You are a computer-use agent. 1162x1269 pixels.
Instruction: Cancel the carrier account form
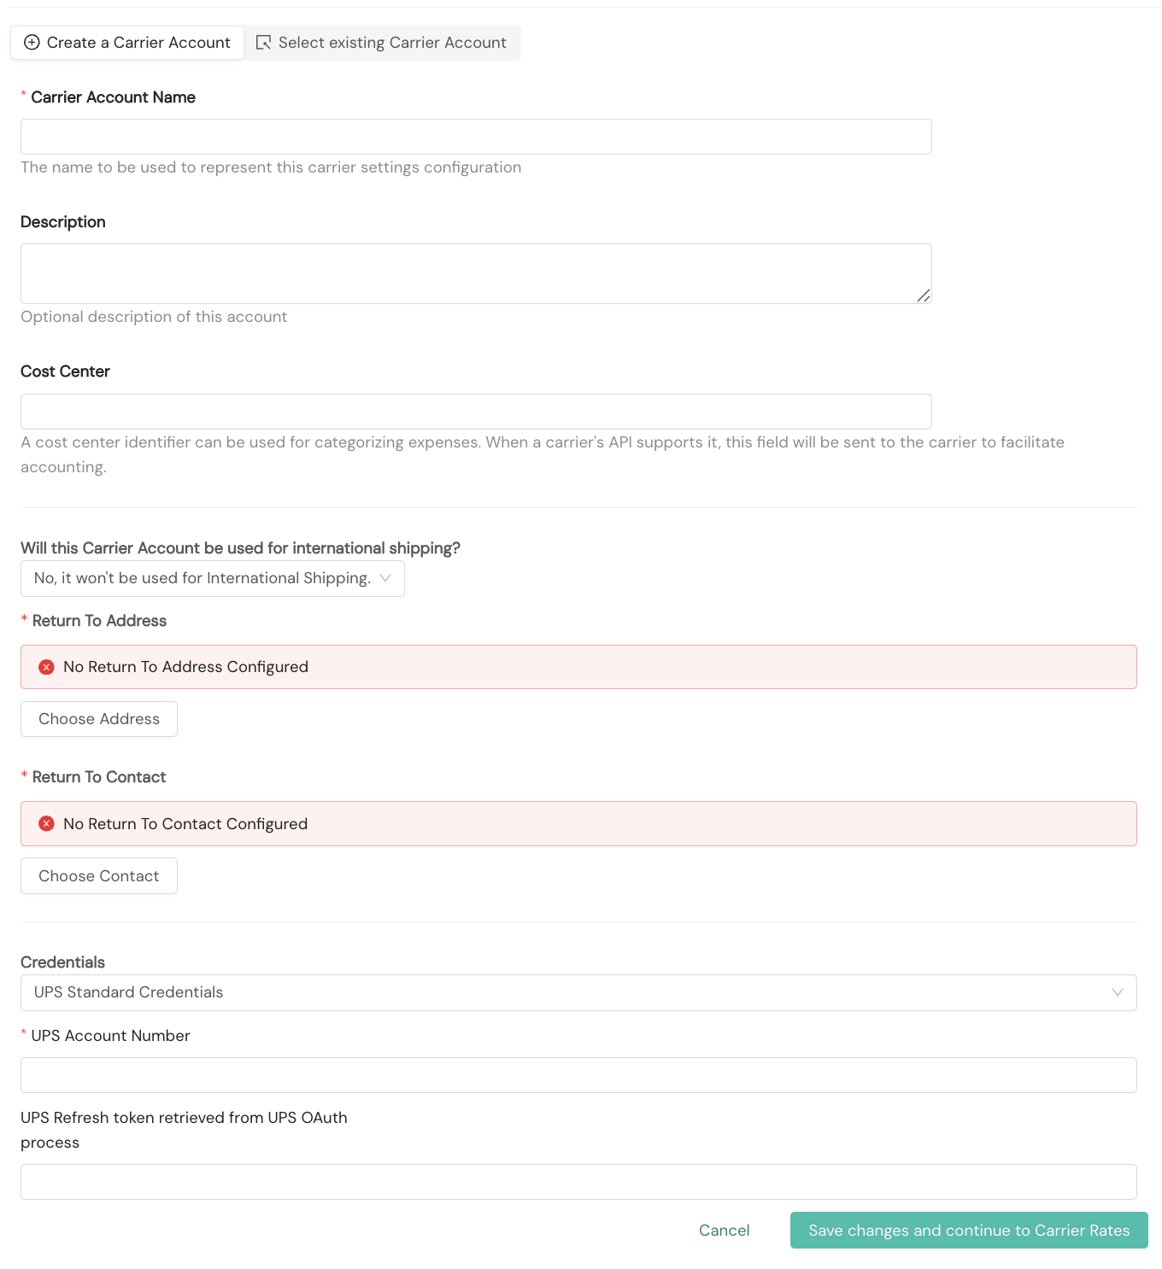click(725, 1231)
